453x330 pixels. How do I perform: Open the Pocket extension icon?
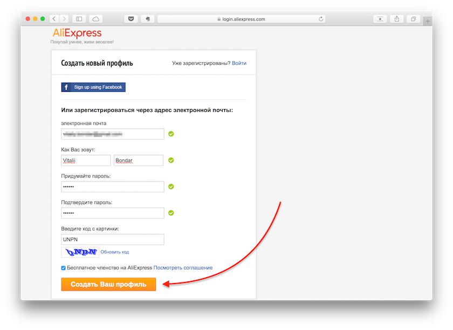point(131,19)
